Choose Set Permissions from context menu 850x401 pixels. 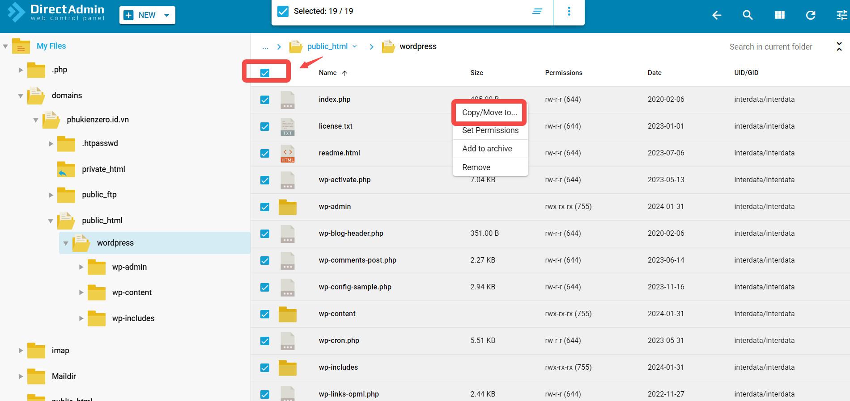point(490,130)
